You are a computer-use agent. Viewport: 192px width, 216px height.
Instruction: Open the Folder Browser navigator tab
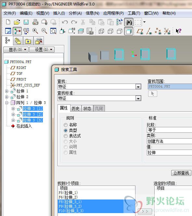click(x=18, y=41)
